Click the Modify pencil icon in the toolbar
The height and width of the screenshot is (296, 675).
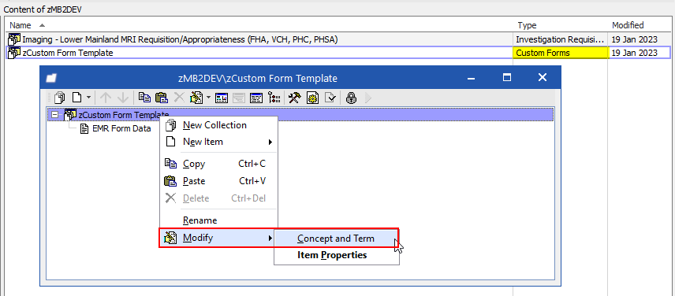(196, 98)
